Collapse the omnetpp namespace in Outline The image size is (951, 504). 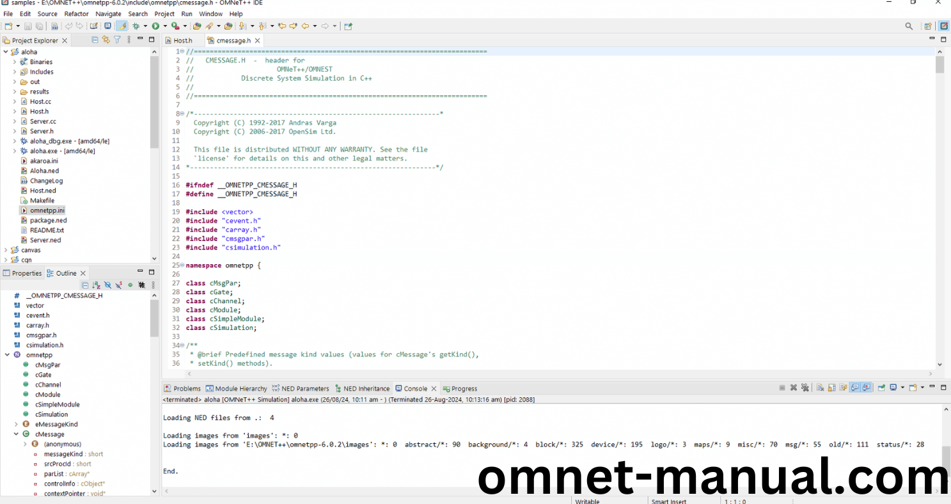point(7,355)
